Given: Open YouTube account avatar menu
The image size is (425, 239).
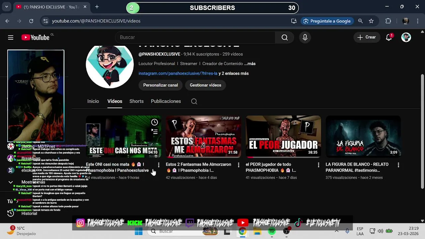Looking at the screenshot, I should (406, 37).
